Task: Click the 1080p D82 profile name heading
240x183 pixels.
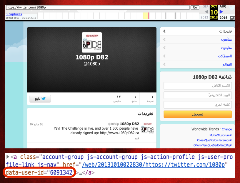Action: pyautogui.click(x=92, y=57)
